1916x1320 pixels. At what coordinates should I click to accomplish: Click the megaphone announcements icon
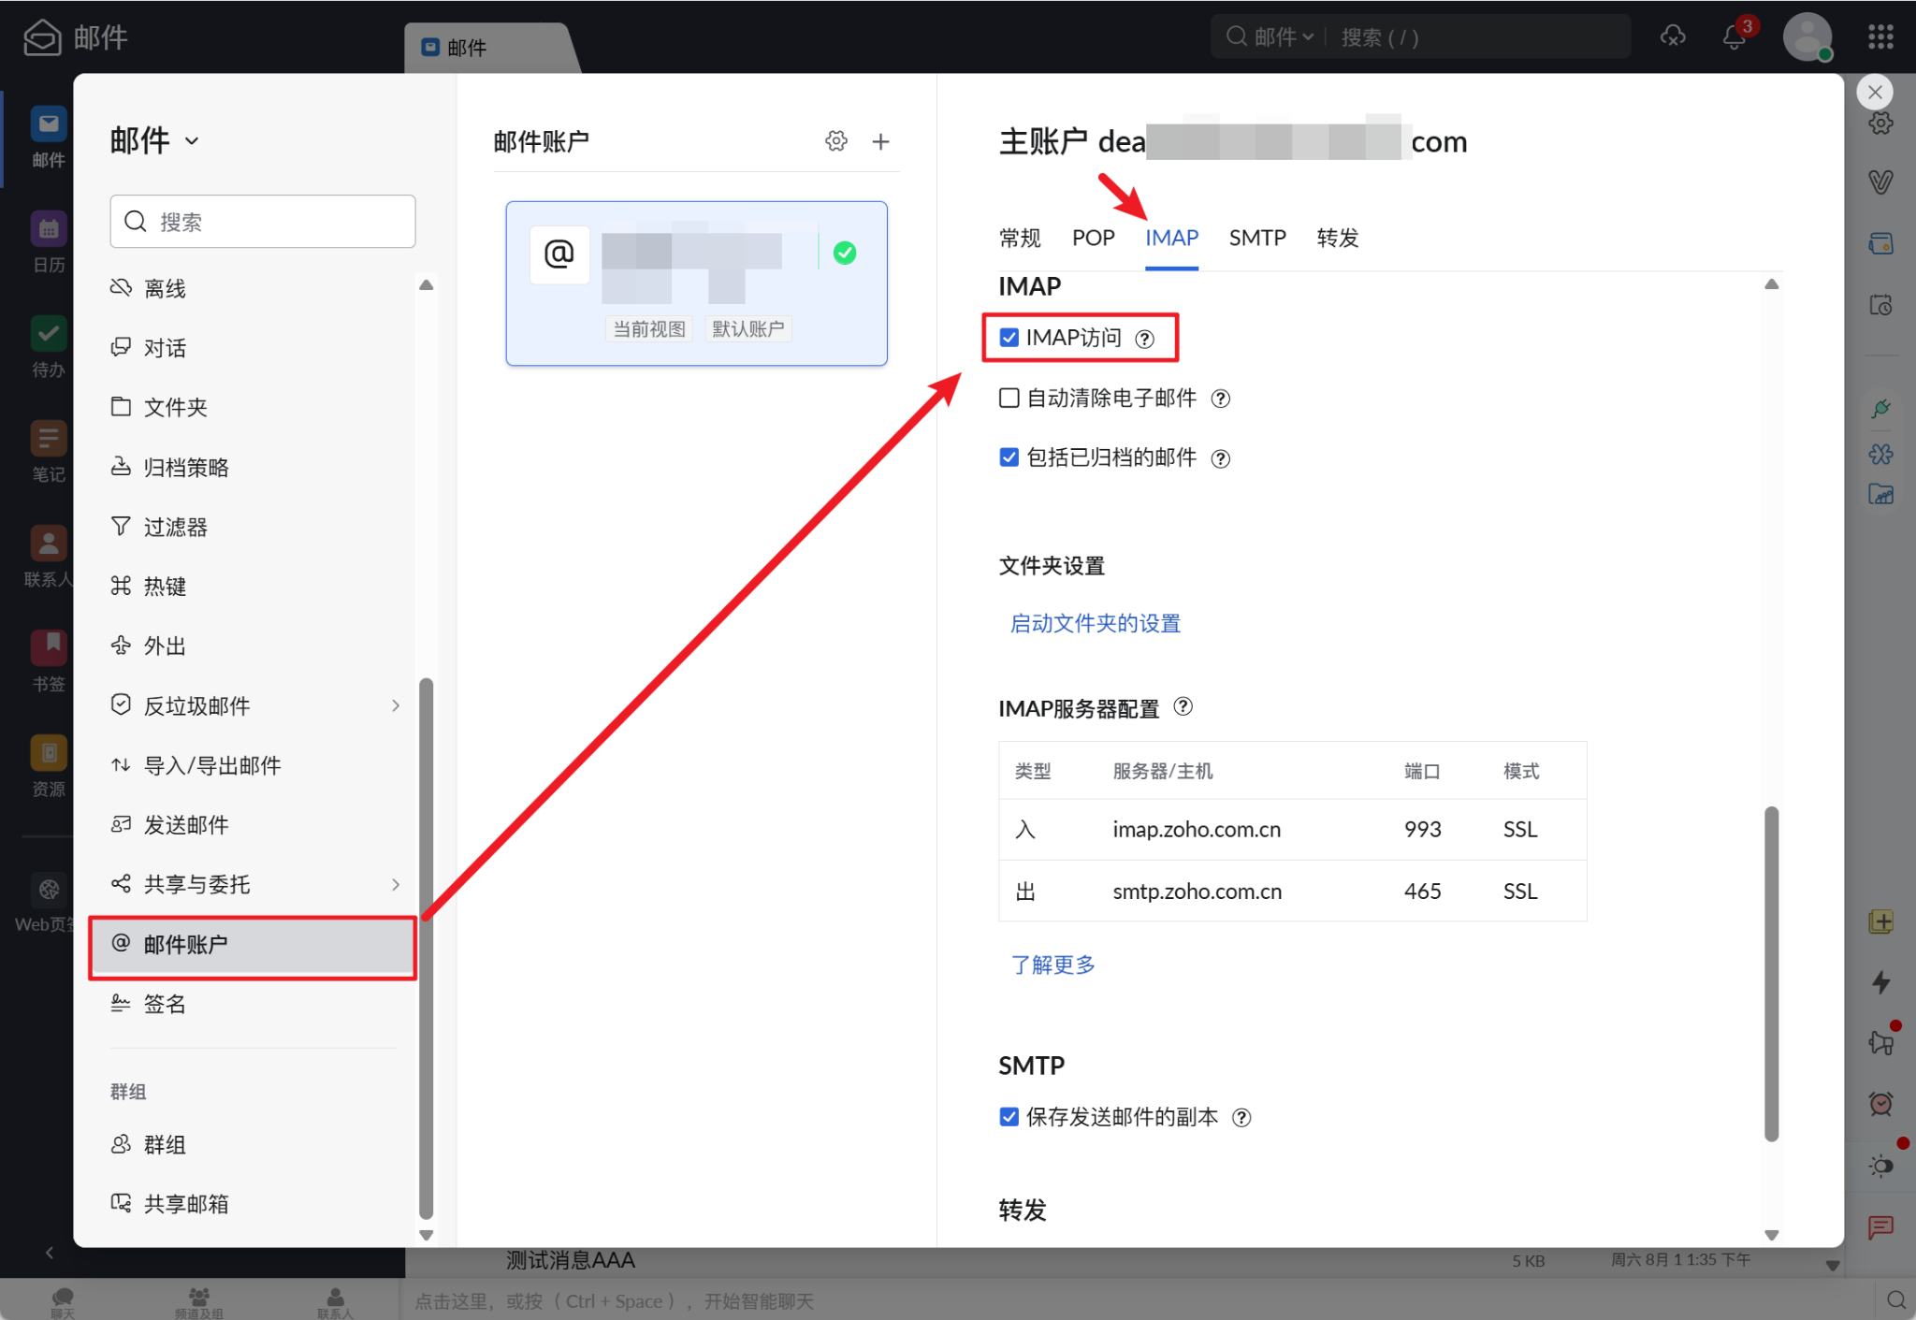[x=1880, y=1042]
